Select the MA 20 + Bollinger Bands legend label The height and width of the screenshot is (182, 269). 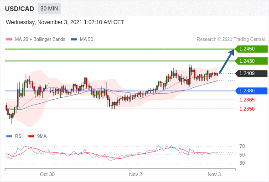pos(40,40)
